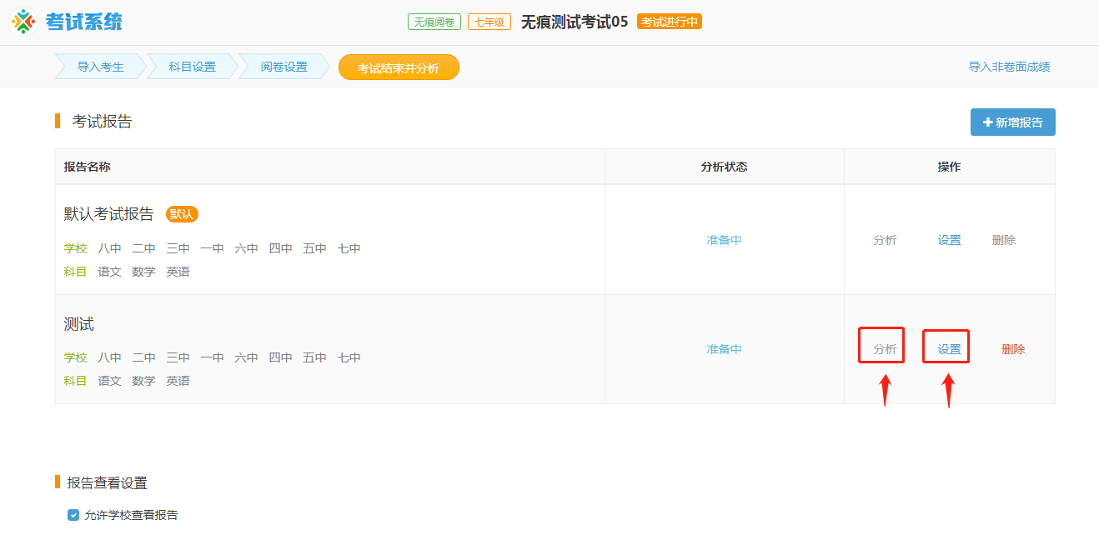
Task: Click 英语 in the 测试 row
Action: [178, 381]
